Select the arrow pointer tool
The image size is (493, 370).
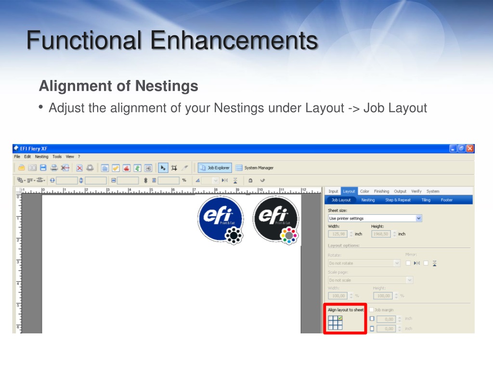(x=163, y=168)
